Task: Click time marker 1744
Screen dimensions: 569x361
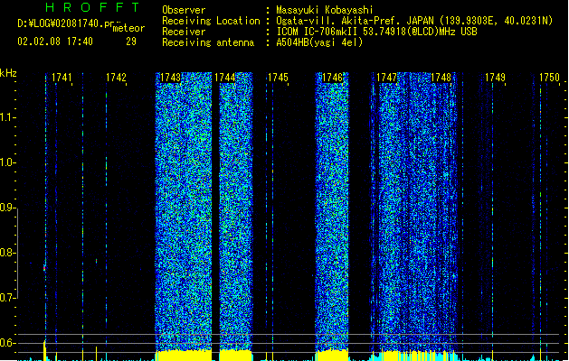Action: pos(224,78)
